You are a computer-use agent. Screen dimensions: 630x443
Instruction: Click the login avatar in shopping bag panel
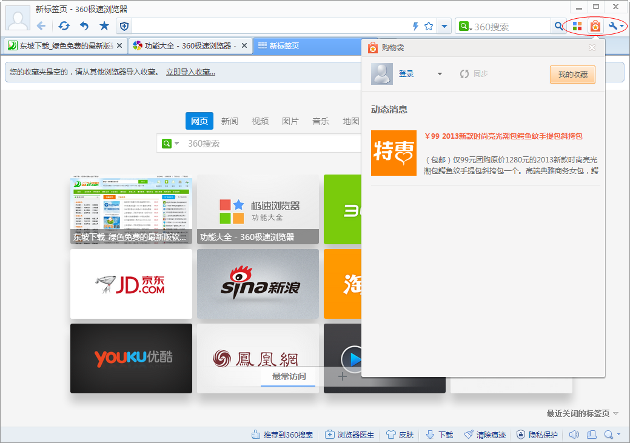pyautogui.click(x=381, y=74)
